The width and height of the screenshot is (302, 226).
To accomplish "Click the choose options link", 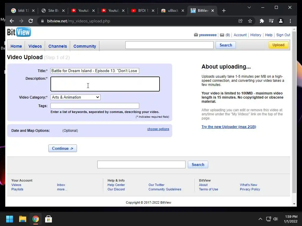I will coord(158,129).
